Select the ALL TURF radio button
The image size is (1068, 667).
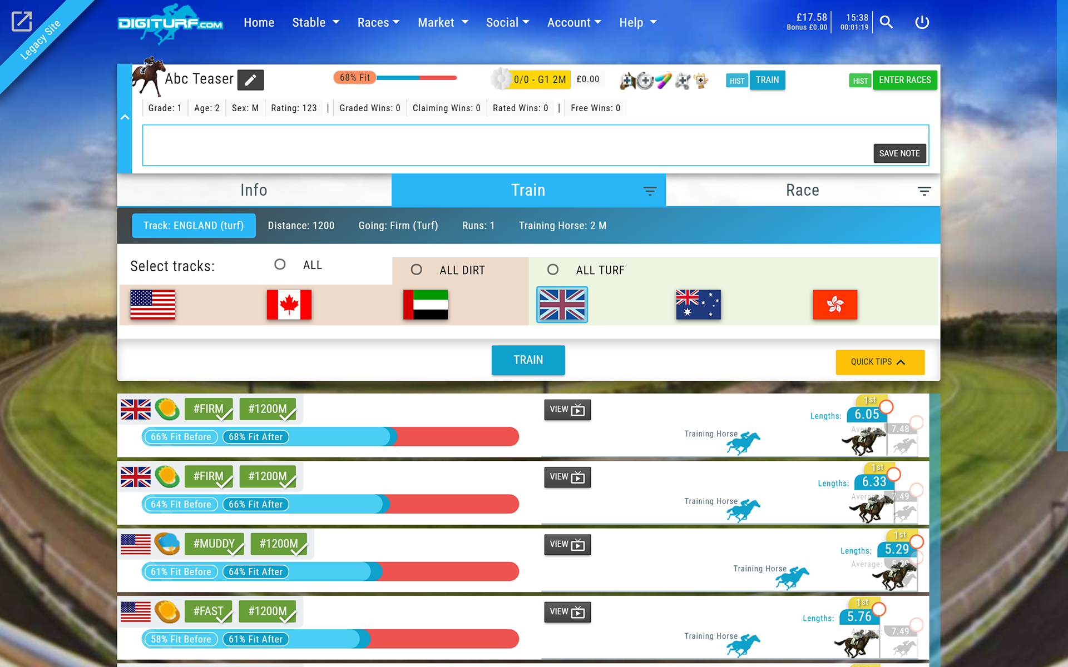[552, 270]
